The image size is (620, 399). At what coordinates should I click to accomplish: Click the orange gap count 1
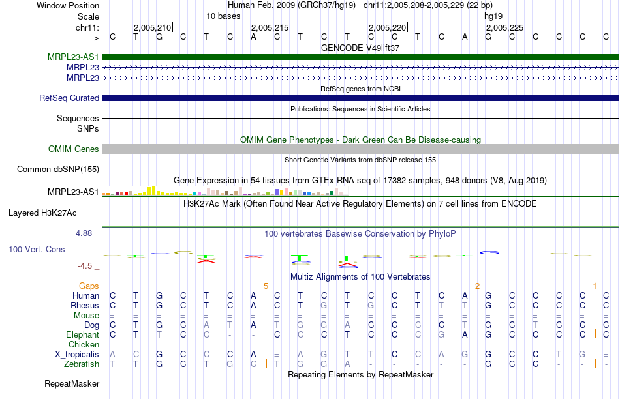coord(595,286)
